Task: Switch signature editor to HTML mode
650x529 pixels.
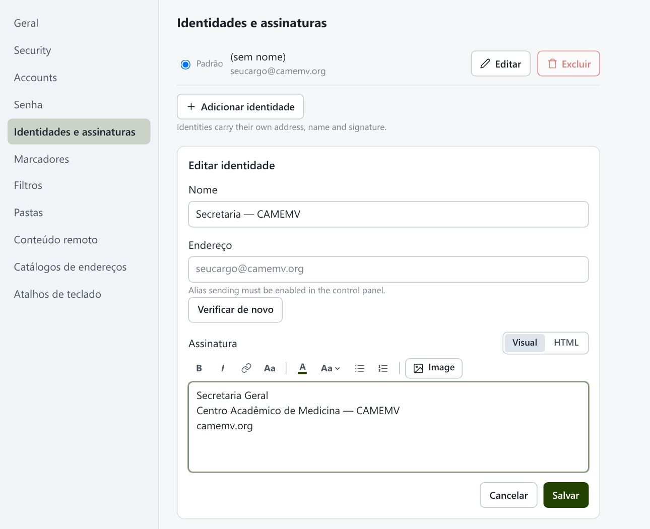Action: tap(566, 343)
